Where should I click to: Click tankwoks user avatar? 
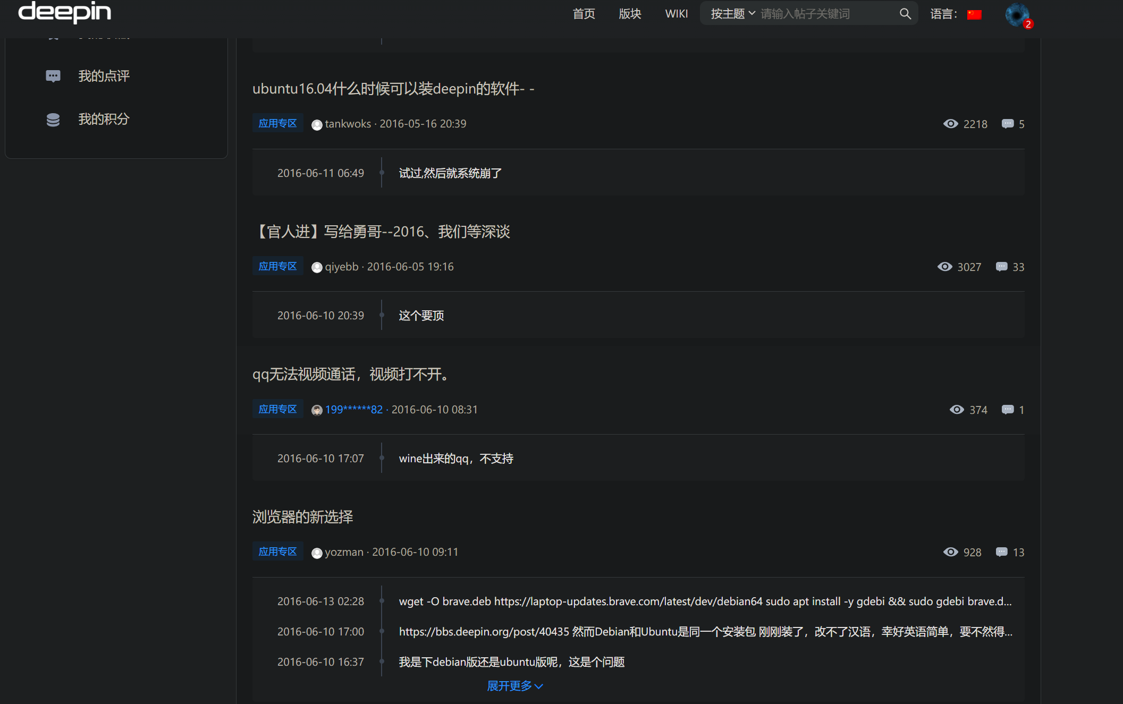coord(317,125)
